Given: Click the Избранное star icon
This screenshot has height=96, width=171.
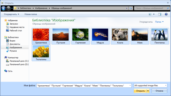Looking at the screenshot, I should tap(5, 20).
